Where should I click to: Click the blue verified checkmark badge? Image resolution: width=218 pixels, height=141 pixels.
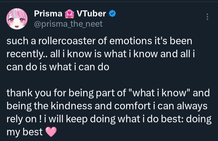112,13
